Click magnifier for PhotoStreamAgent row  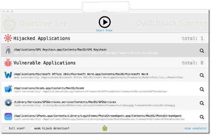pos(202,117)
